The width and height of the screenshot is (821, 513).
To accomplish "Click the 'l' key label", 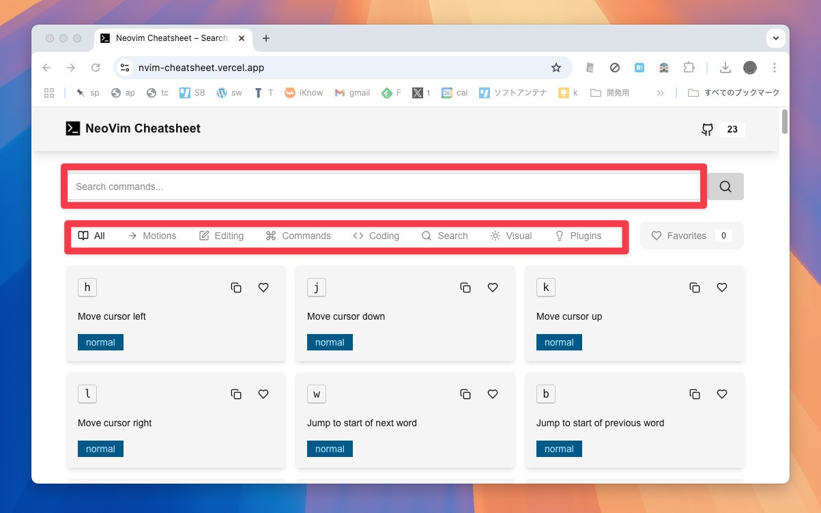I will 87,394.
